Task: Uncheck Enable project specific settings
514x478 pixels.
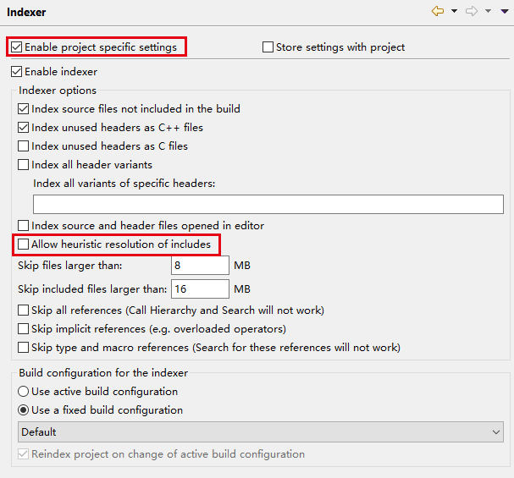Action: (17, 47)
